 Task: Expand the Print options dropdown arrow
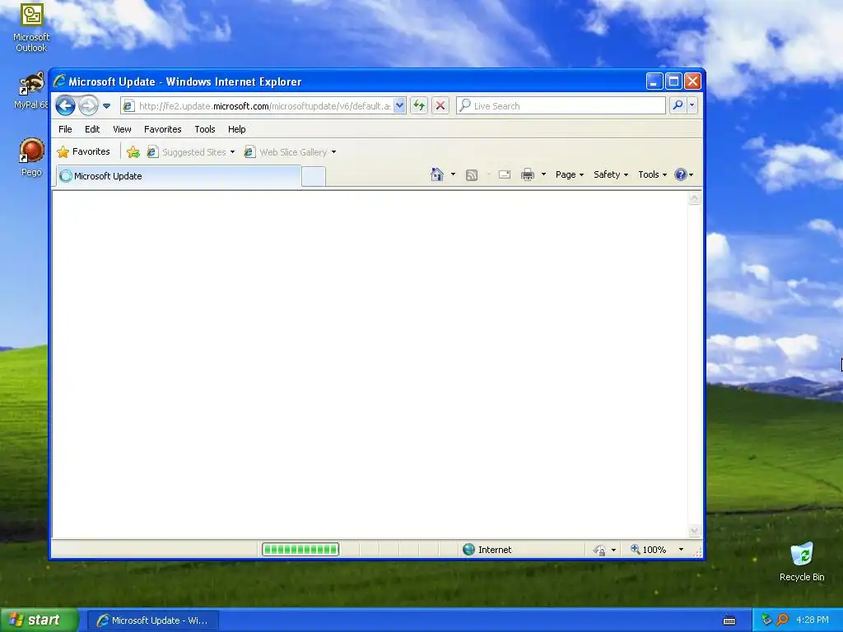click(x=543, y=174)
